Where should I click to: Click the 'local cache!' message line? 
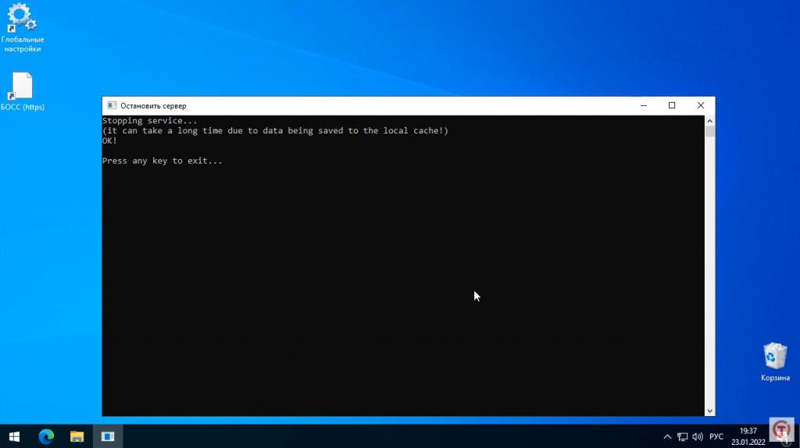276,130
